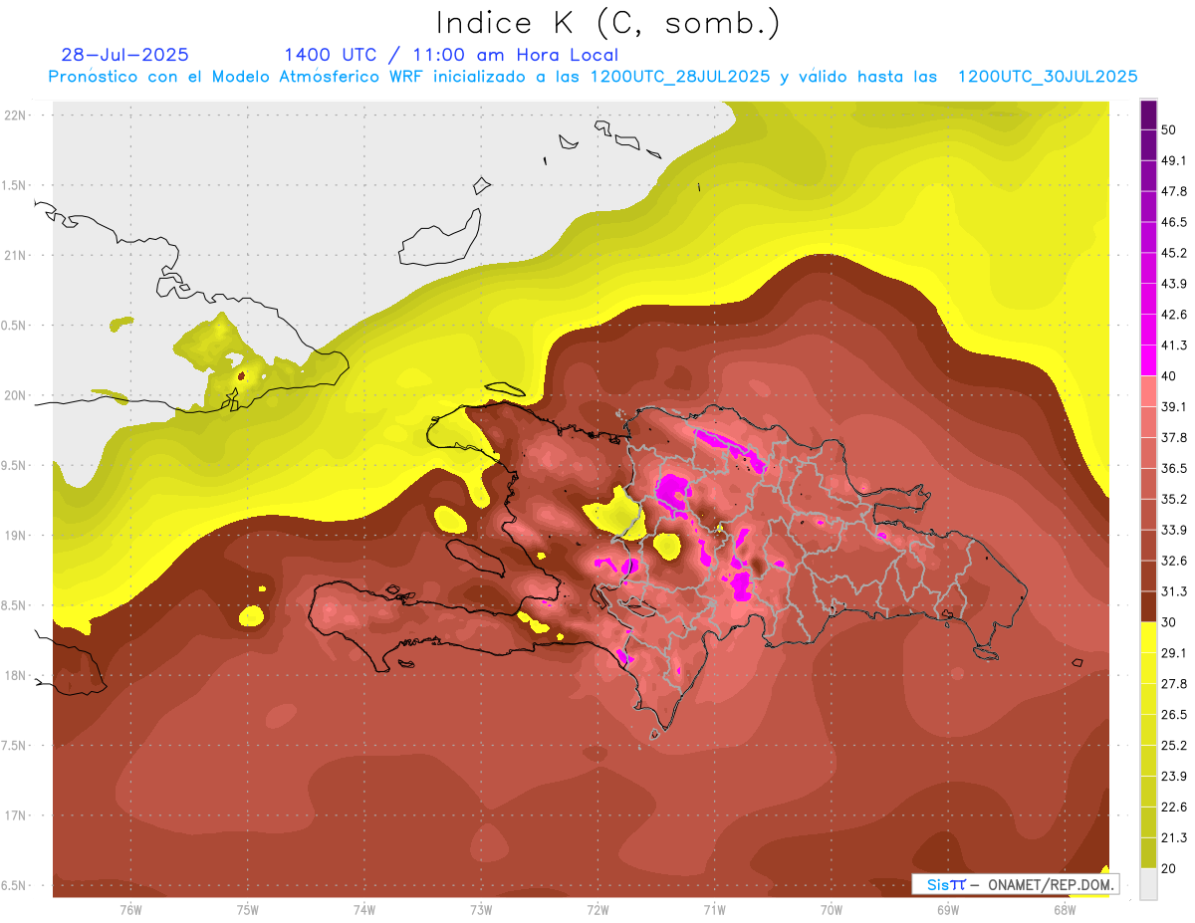Choose the yellow swatch between 29.1 and 30
The height and width of the screenshot is (923, 1195).
(1148, 636)
